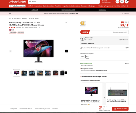Open the Pequeños electrodomésticos category

[x=71, y=6]
